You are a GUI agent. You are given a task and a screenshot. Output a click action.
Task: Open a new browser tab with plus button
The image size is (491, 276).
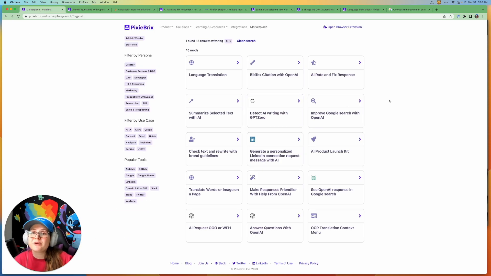click(x=437, y=10)
